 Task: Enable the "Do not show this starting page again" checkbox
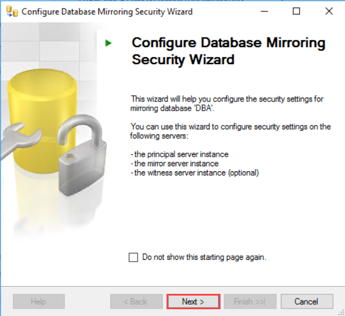(134, 258)
